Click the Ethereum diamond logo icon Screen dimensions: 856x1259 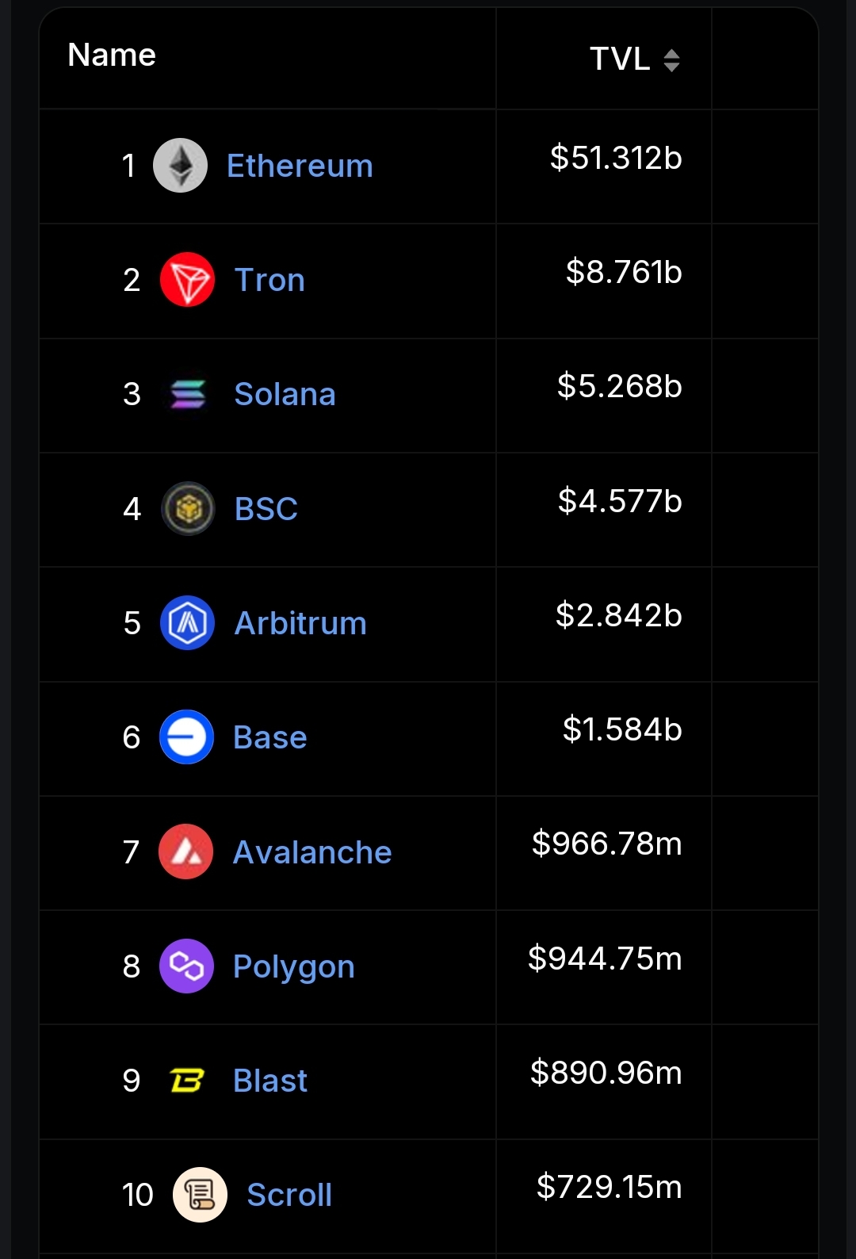click(x=180, y=166)
